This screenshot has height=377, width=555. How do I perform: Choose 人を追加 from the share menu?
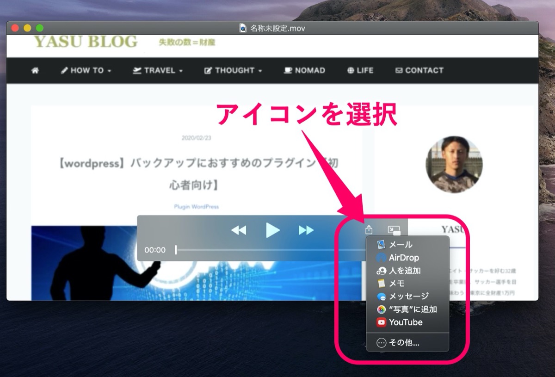coord(407,271)
